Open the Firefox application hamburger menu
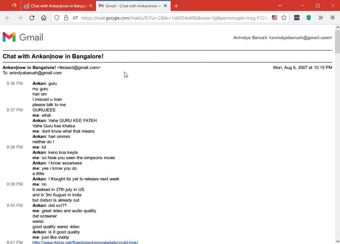 332,18
